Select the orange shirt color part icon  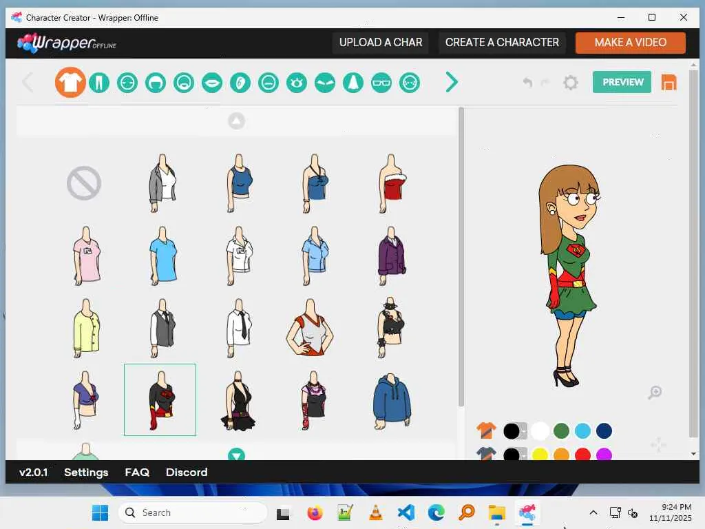click(x=486, y=431)
